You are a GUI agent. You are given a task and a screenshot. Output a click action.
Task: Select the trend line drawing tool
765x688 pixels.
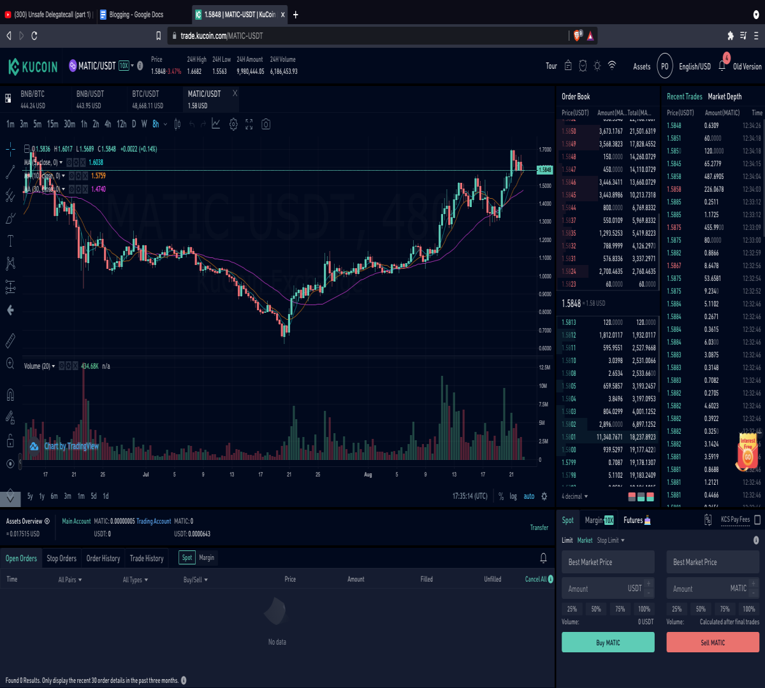[x=10, y=172]
